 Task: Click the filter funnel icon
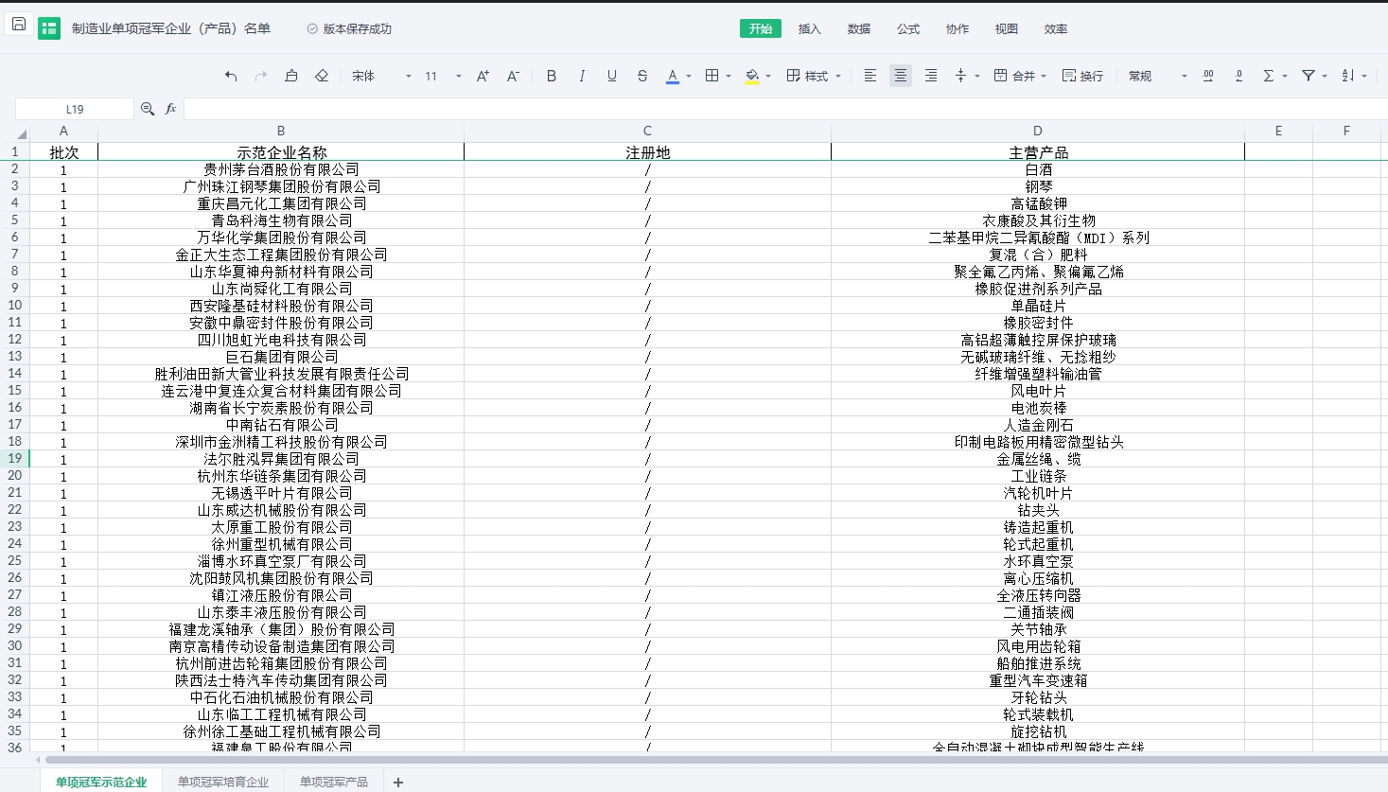(x=1309, y=76)
